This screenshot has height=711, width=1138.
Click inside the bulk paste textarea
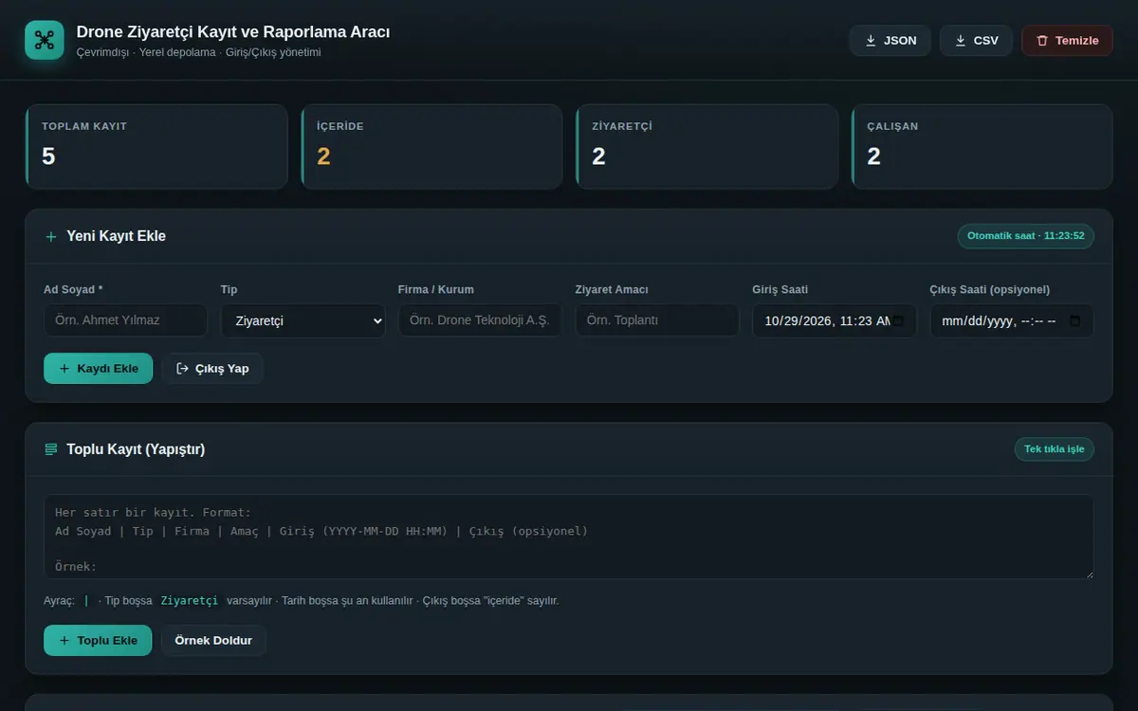tap(569, 537)
